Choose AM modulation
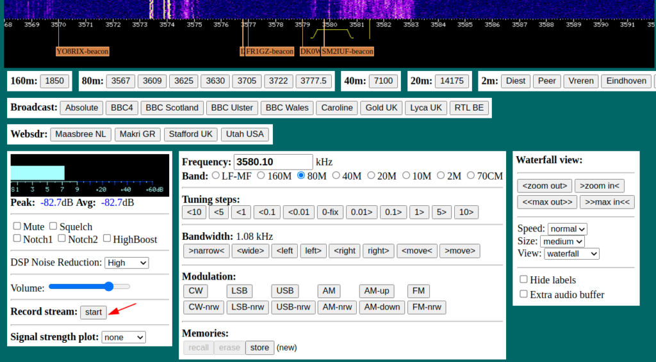The height and width of the screenshot is (362, 656). click(x=329, y=291)
